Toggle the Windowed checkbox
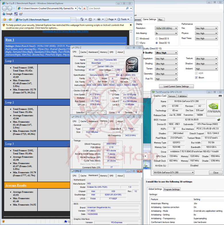224x225 pixels. pos(137,38)
